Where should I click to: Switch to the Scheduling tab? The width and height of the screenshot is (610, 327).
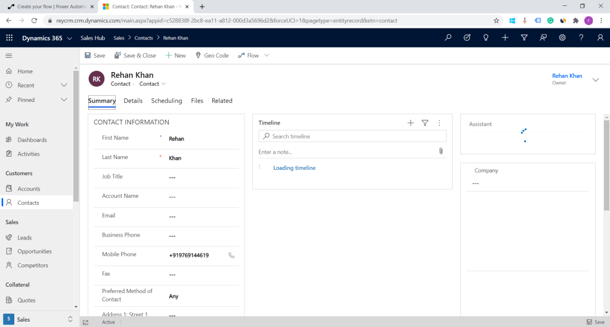pos(166,101)
